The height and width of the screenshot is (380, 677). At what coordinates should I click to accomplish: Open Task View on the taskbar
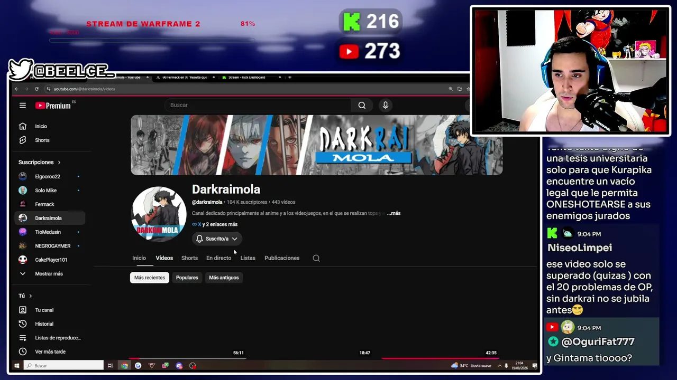click(110, 366)
